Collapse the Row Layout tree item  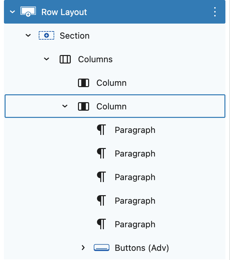pos(12,12)
